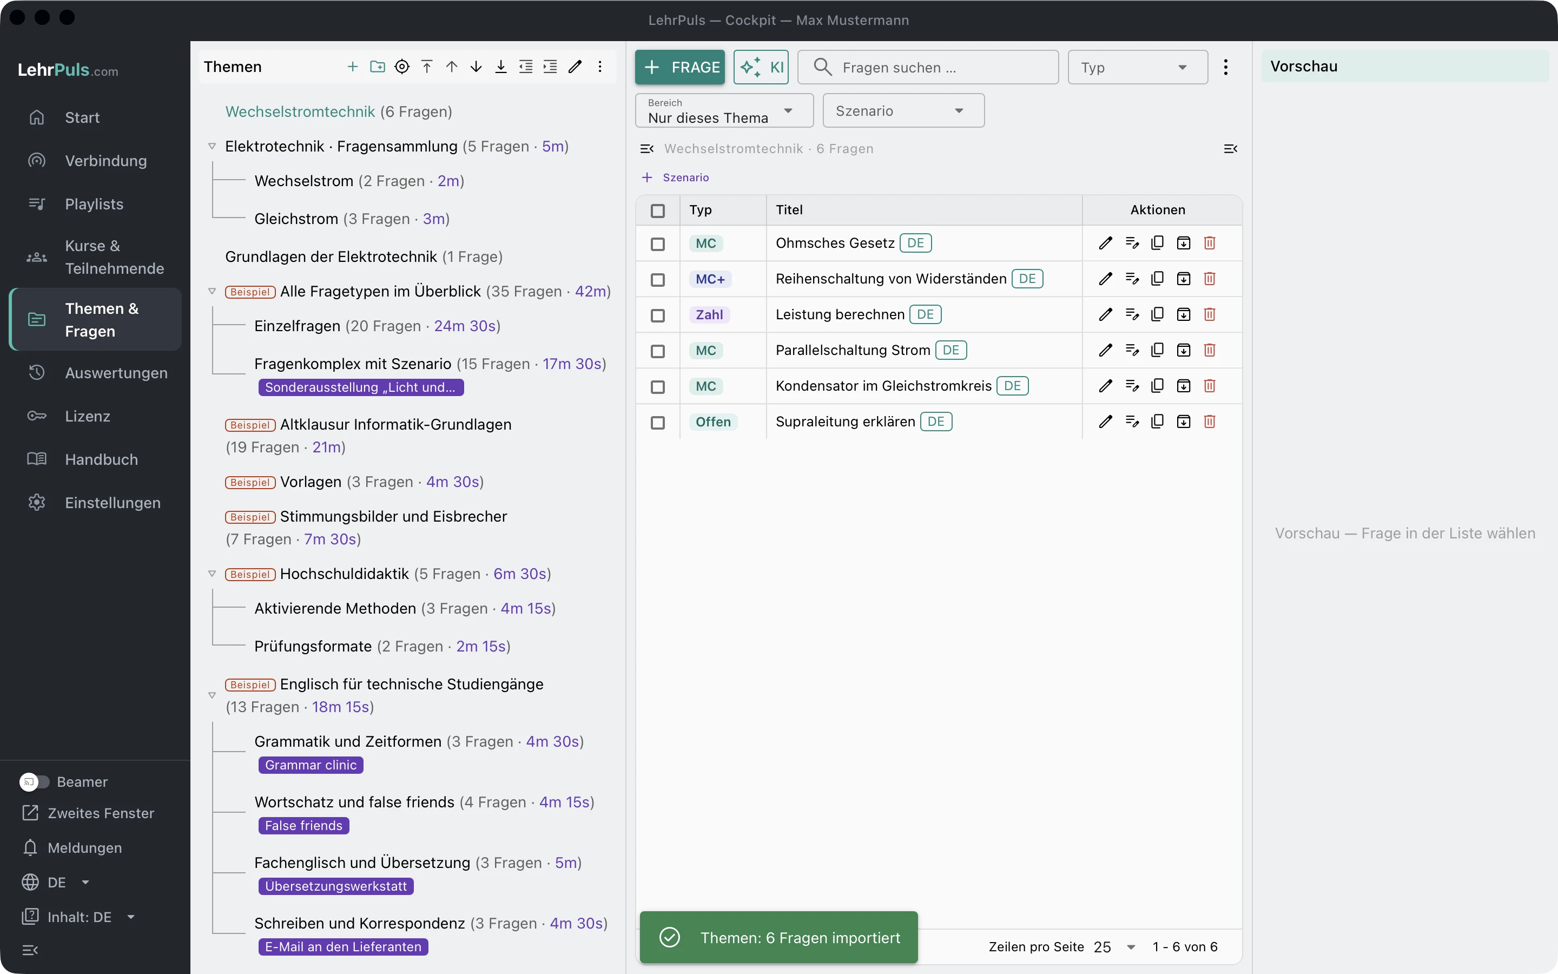Open the Szenario filter dropdown
This screenshot has height=974, width=1558.
point(903,111)
